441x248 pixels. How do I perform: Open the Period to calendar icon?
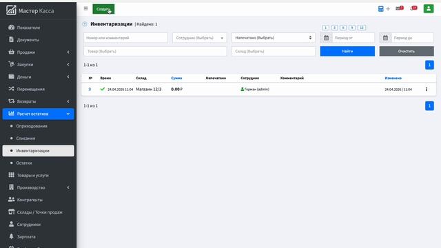[x=385, y=38]
